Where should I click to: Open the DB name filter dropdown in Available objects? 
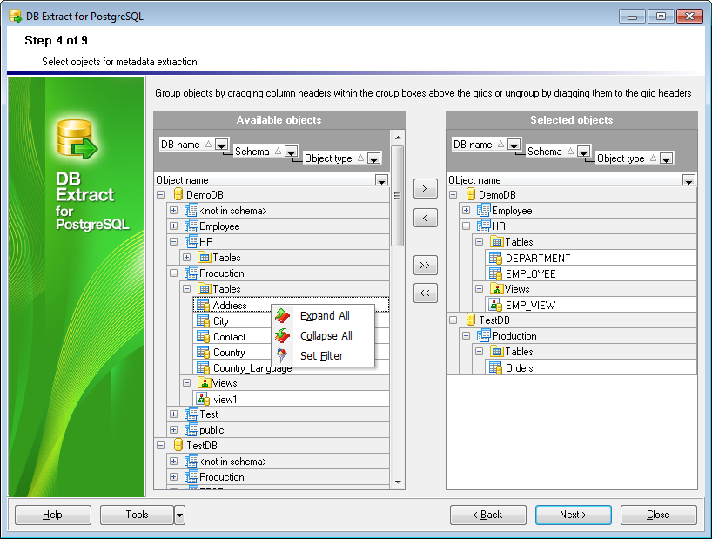pos(221,145)
